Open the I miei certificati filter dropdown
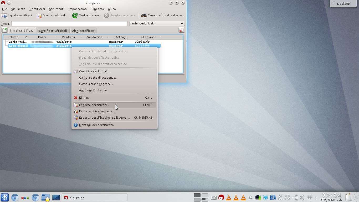 tap(157, 23)
